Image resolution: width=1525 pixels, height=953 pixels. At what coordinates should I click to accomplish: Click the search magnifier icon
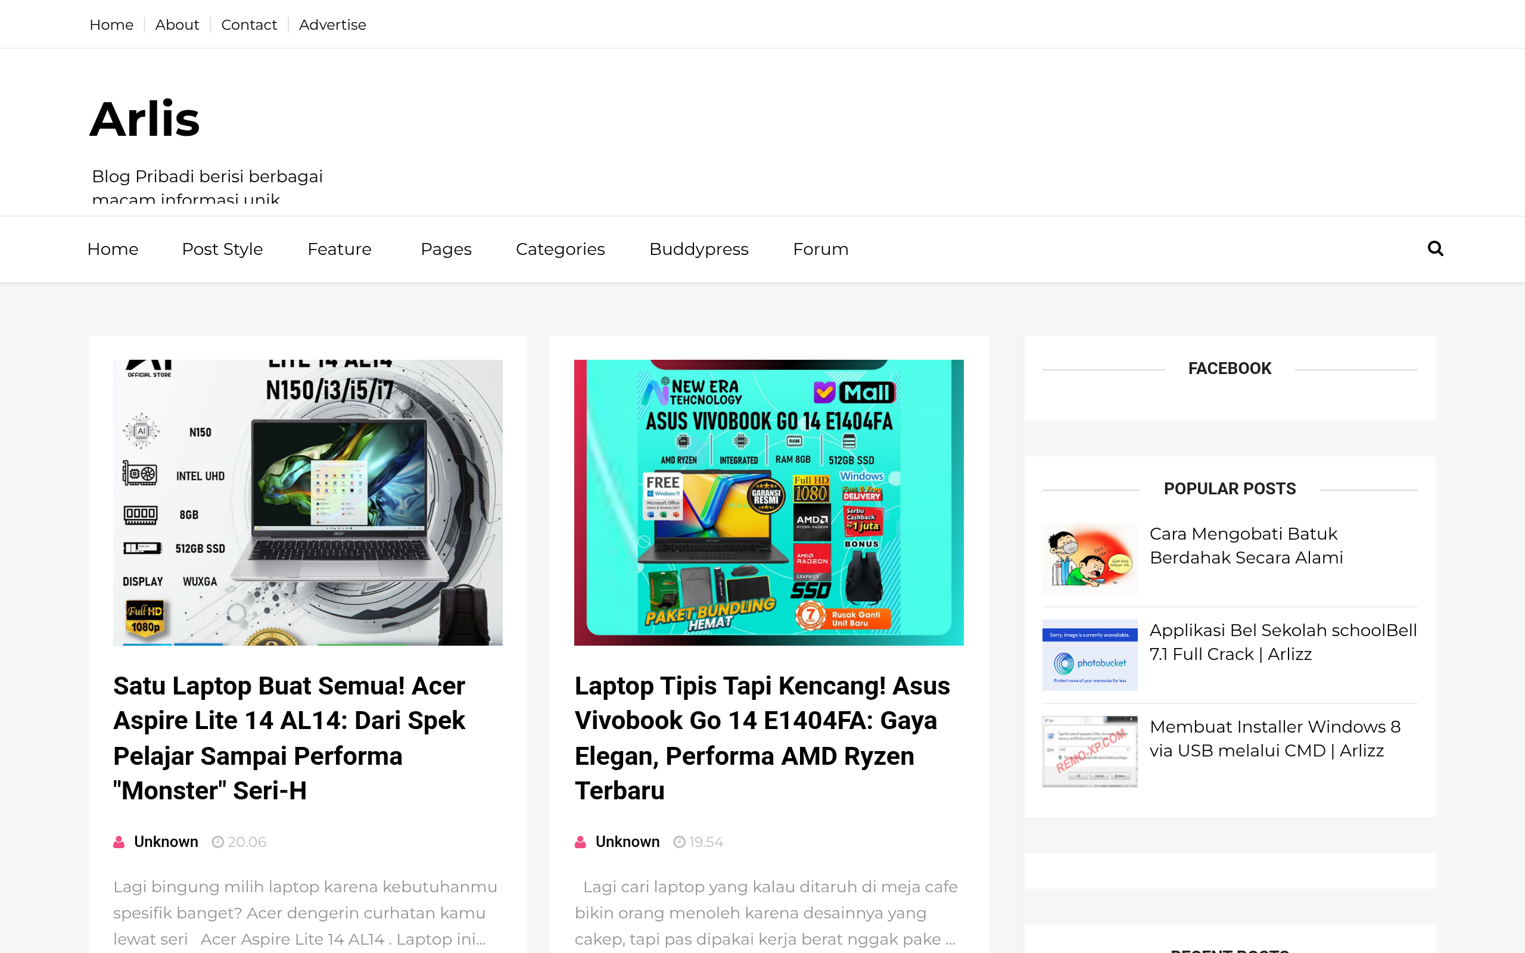(1435, 248)
